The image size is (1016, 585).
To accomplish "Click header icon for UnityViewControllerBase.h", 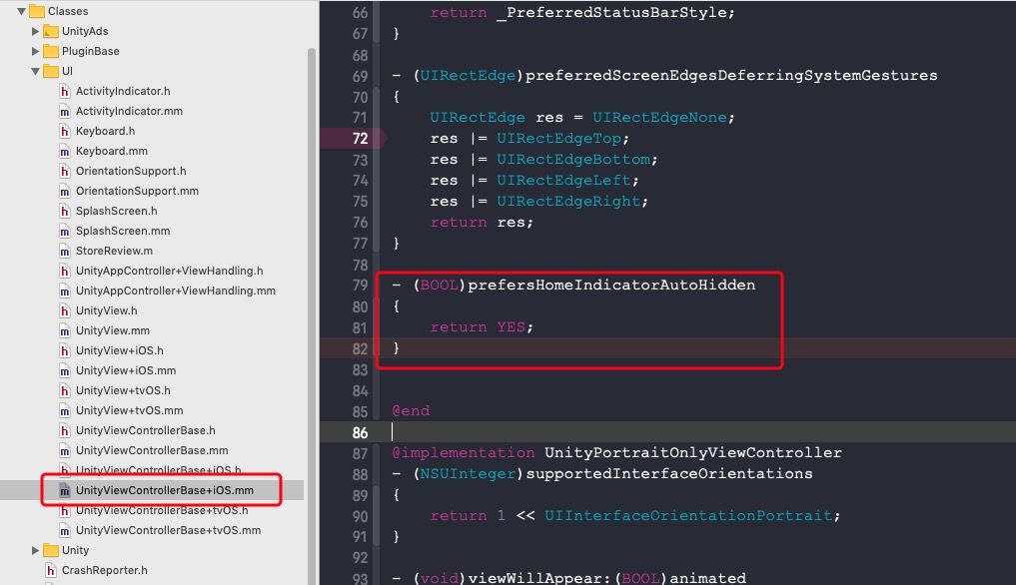I will click(x=65, y=431).
